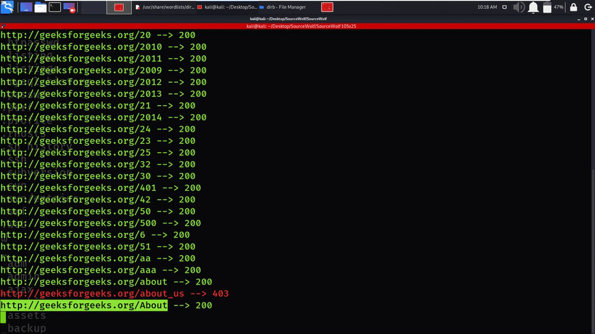The height and width of the screenshot is (334, 595).
Task: Click the rightmost red taskbar window button
Action: pyautogui.click(x=327, y=7)
